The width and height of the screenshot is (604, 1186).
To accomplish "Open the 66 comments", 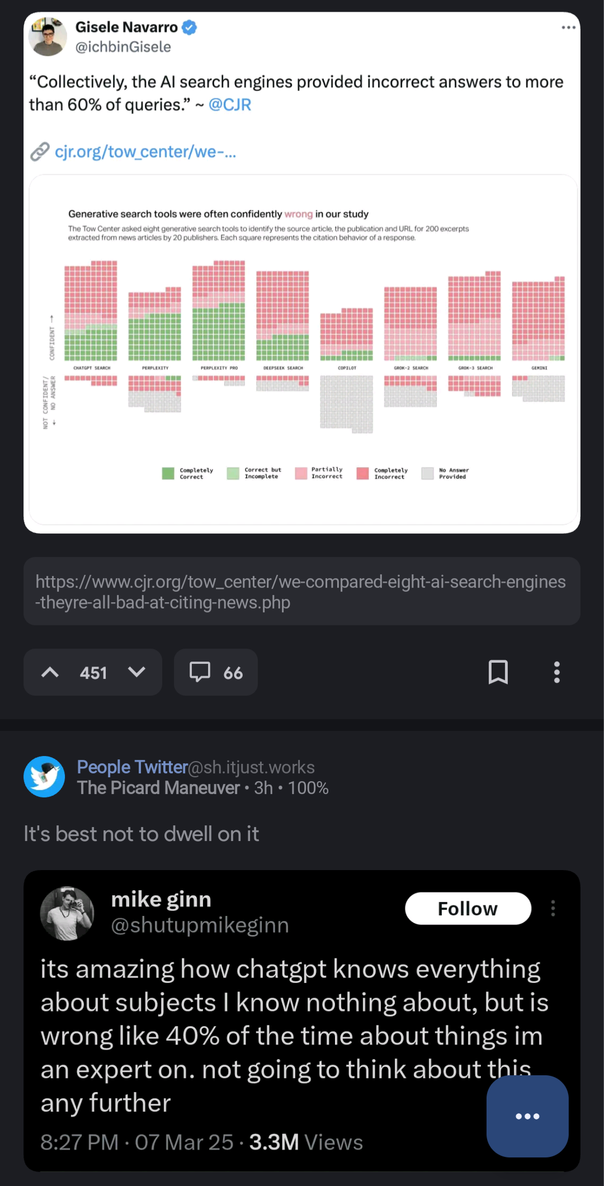I will pyautogui.click(x=216, y=672).
